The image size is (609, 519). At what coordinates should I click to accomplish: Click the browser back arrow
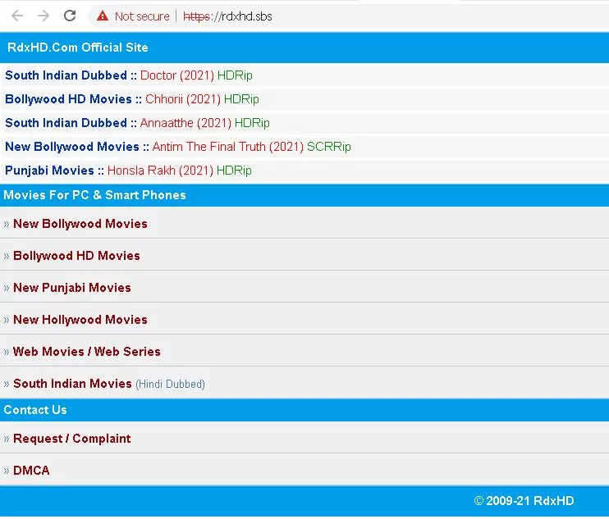click(17, 16)
